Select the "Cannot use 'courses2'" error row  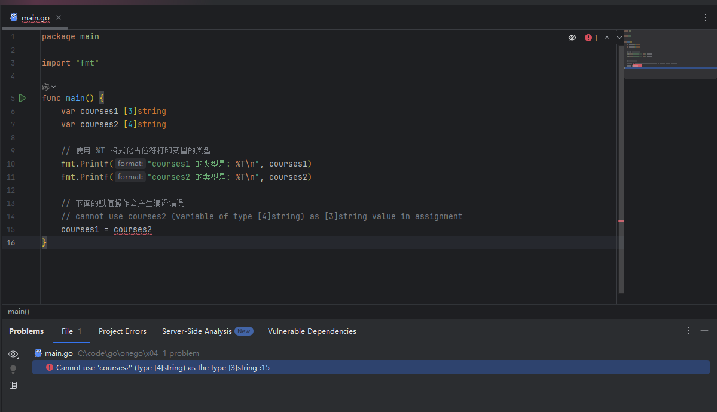(371, 368)
